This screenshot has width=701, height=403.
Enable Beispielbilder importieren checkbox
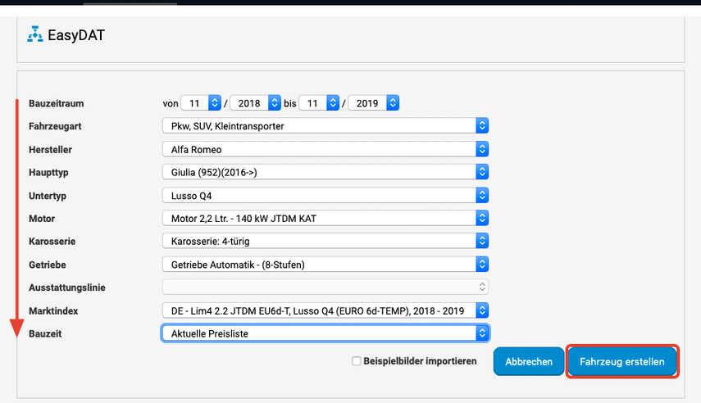[x=356, y=361]
